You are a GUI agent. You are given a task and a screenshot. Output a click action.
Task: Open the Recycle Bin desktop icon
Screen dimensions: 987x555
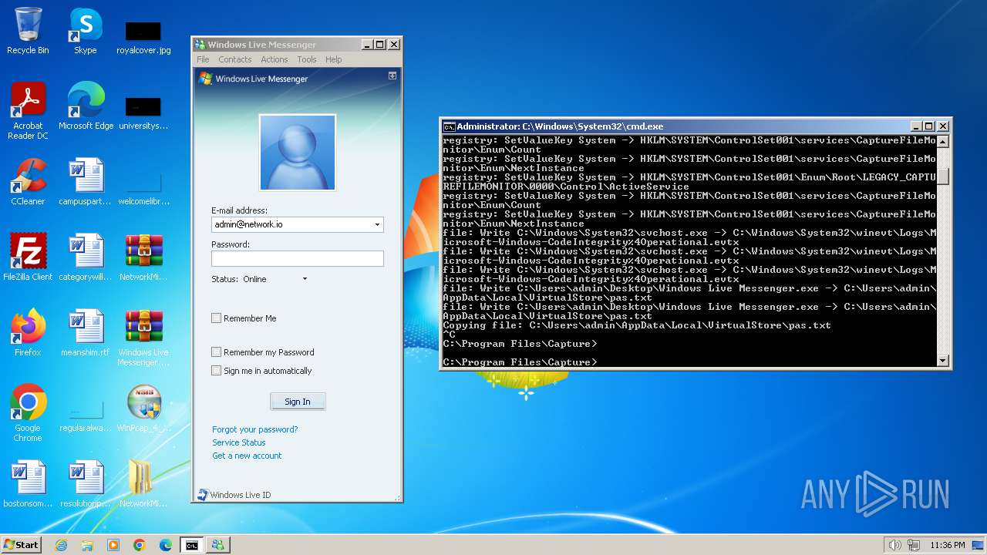[x=28, y=31]
